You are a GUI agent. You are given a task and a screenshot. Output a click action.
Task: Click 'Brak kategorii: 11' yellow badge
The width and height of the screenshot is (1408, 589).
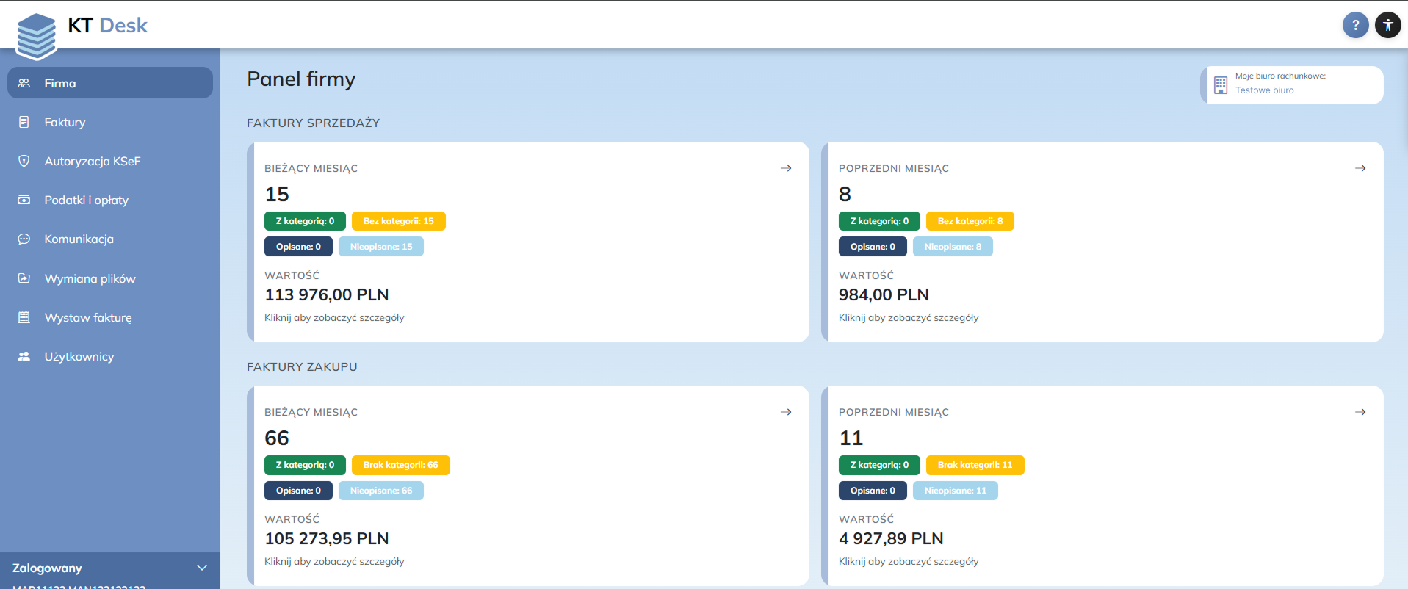point(975,465)
